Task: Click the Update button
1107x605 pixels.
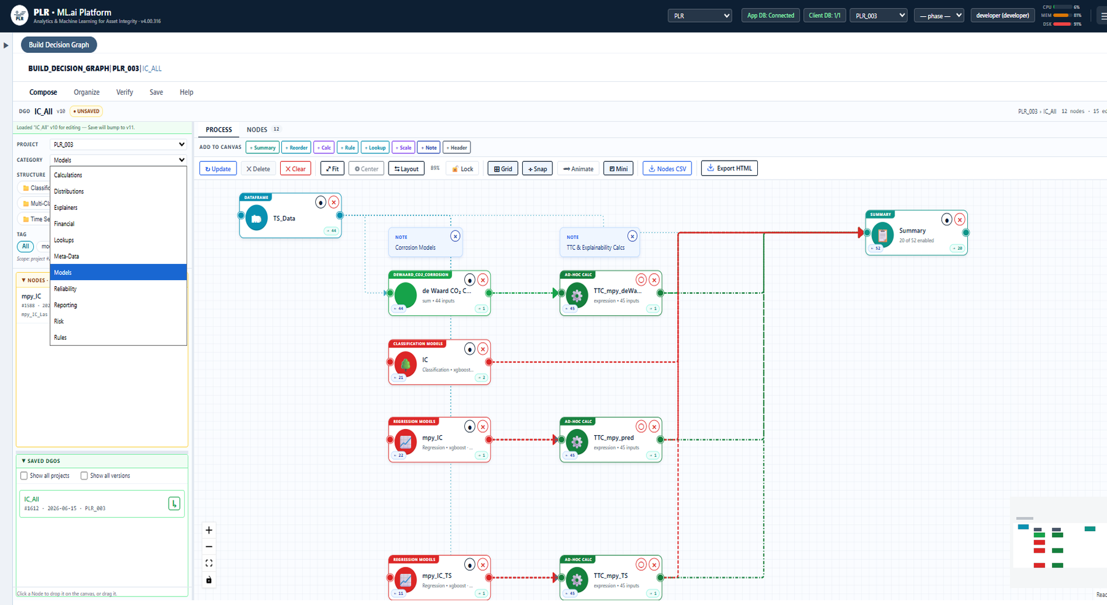Action: click(218, 169)
